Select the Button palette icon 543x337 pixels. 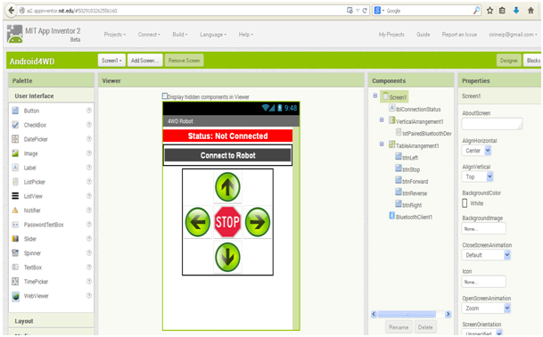pos(15,111)
